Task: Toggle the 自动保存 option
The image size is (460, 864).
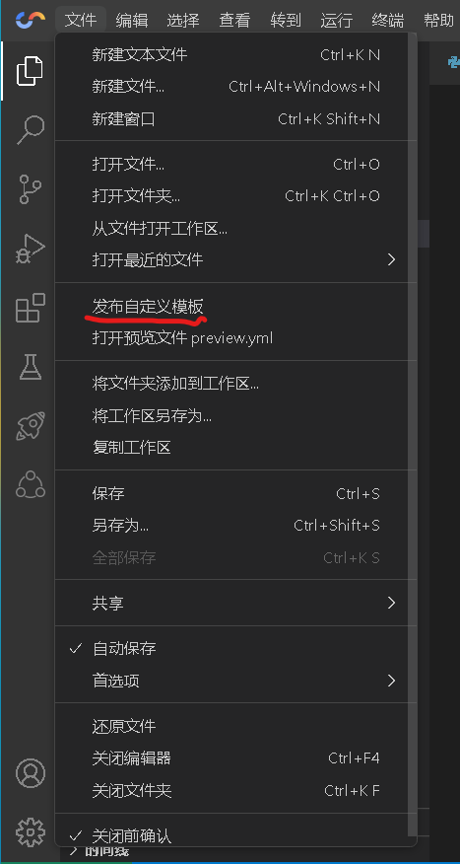Action: click(x=231, y=649)
